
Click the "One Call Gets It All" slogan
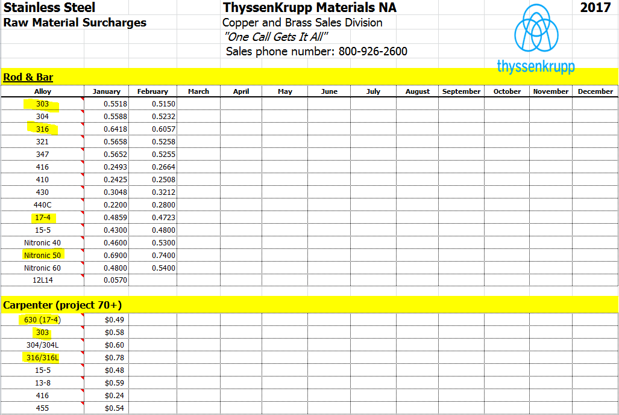pyautogui.click(x=275, y=37)
